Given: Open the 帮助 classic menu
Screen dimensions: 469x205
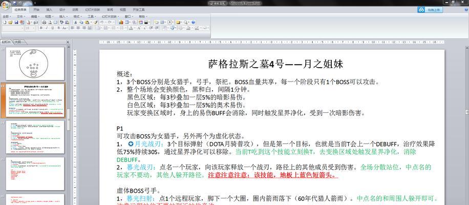Looking at the screenshot, I should click(x=143, y=16).
